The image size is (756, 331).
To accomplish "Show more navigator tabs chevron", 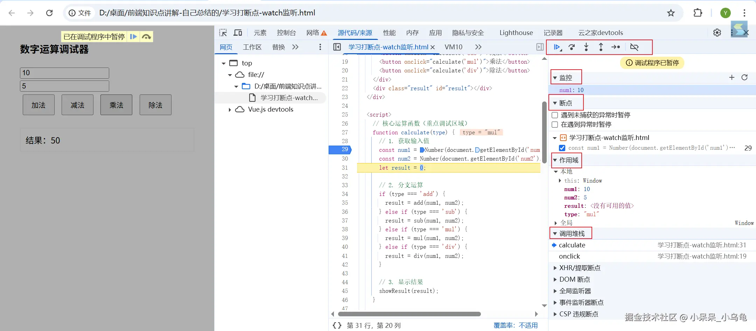I will 295,47.
